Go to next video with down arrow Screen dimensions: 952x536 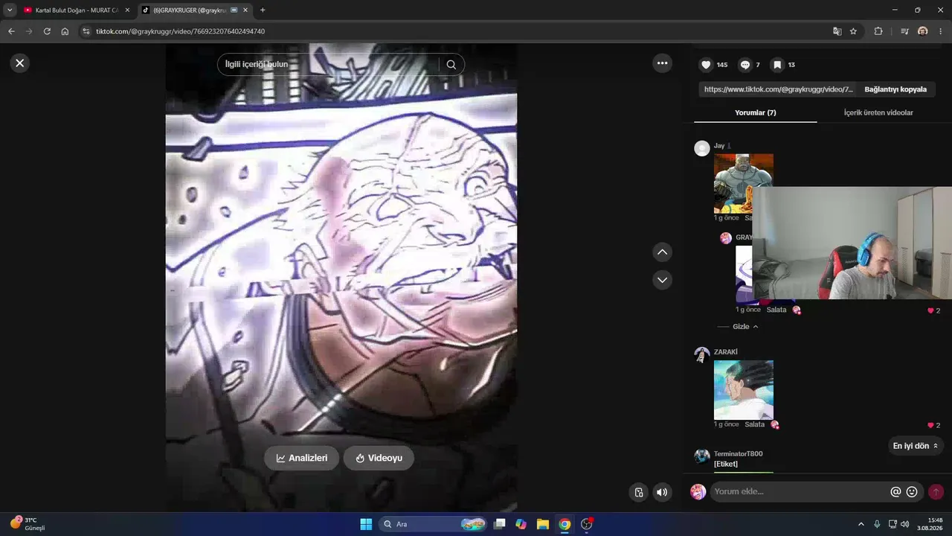[663, 280]
